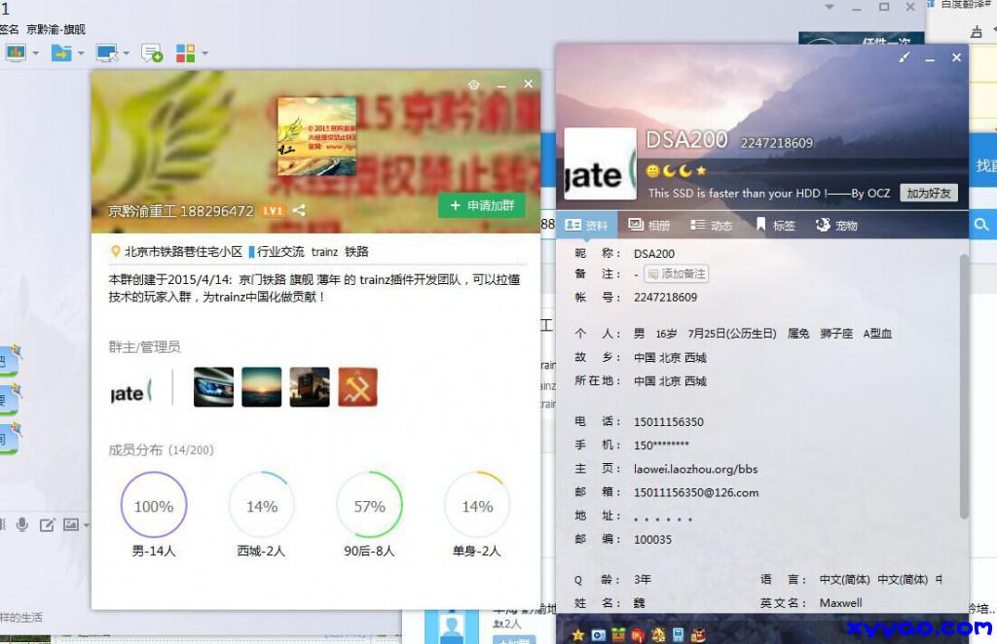This screenshot has height=644, width=997.
Task: Click the green 申请加群 join group button
Action: point(481,206)
